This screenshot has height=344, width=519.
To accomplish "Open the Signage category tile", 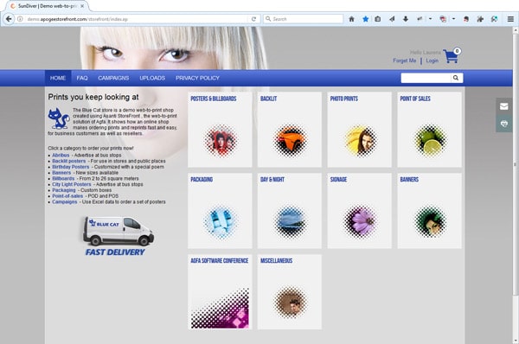I will click(360, 211).
